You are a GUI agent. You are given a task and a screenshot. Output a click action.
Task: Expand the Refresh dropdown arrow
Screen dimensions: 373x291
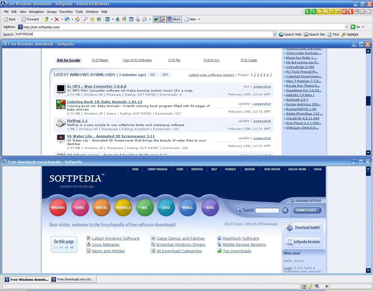72,19
